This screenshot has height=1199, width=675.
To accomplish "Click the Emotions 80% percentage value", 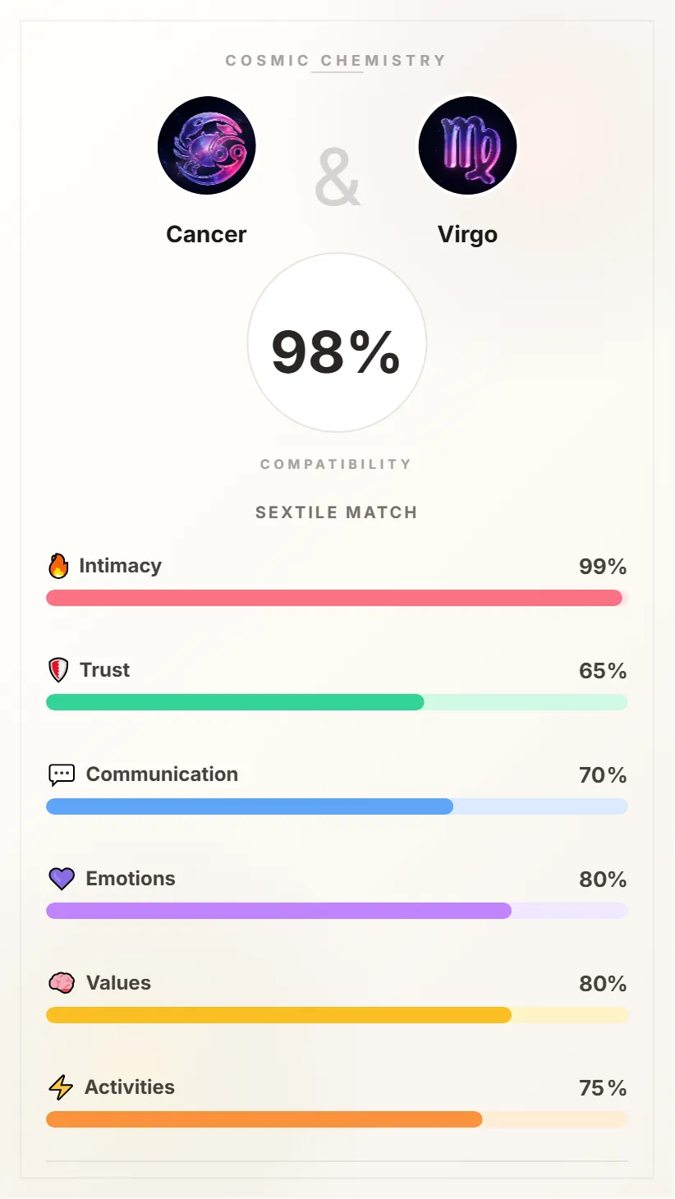I will 602,879.
